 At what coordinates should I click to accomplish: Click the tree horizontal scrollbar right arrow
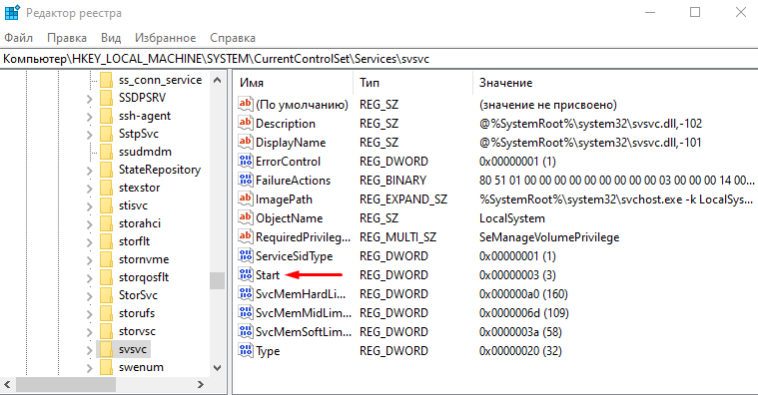(201, 384)
